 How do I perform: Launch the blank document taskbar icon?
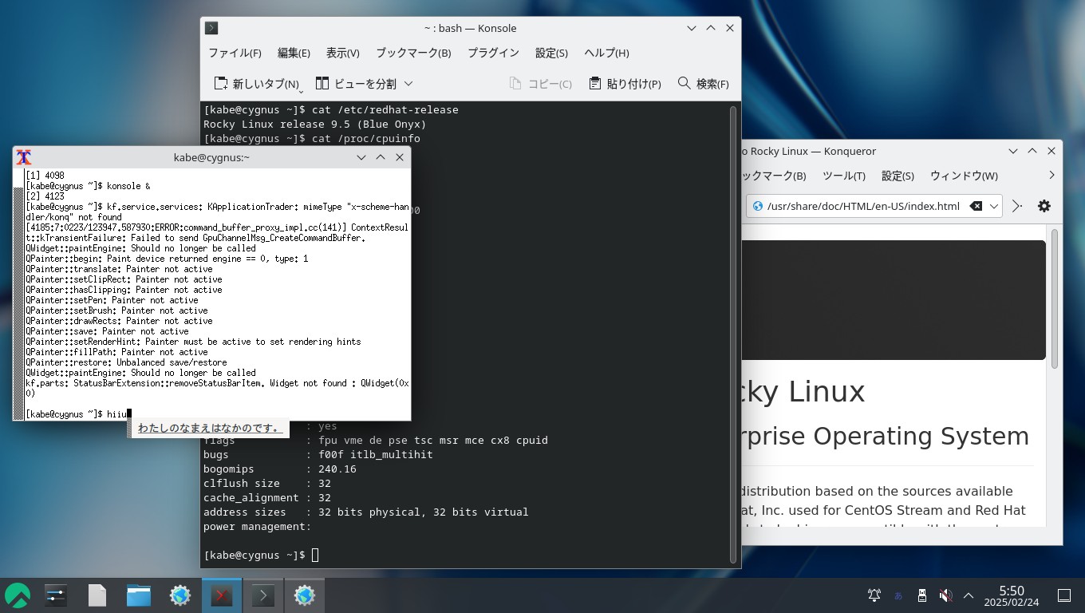click(97, 595)
